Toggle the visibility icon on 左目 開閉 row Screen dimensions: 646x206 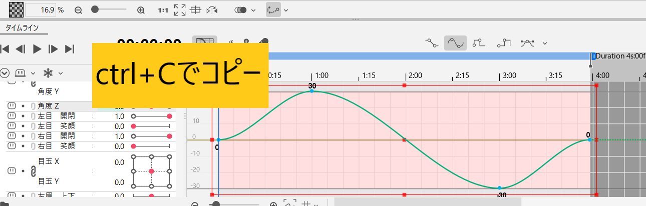tap(11, 116)
